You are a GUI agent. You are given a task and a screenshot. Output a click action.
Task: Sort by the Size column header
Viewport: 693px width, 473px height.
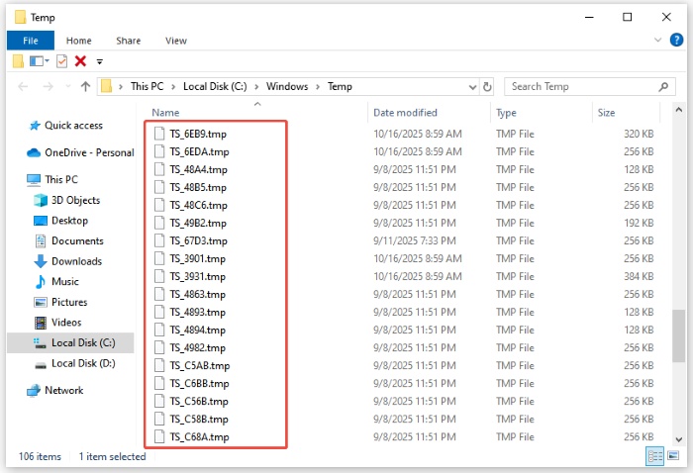[x=606, y=113]
